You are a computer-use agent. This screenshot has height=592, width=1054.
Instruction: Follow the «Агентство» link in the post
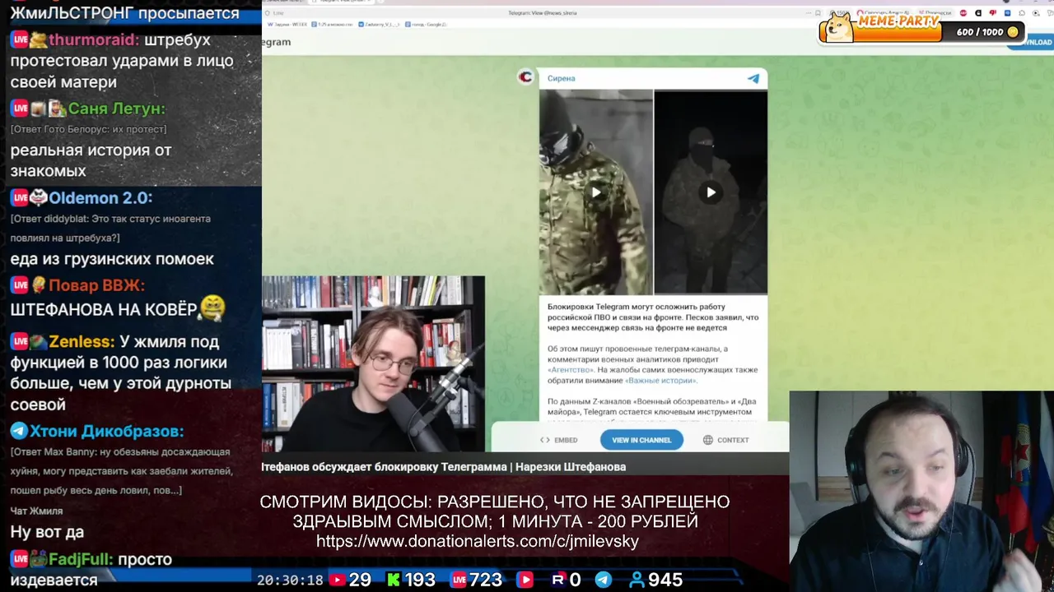(x=571, y=370)
